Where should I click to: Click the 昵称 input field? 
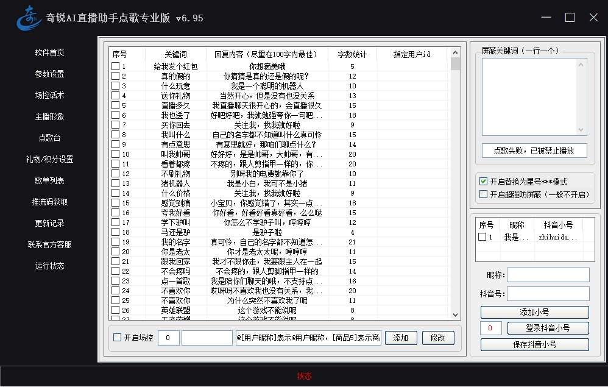pos(548,275)
